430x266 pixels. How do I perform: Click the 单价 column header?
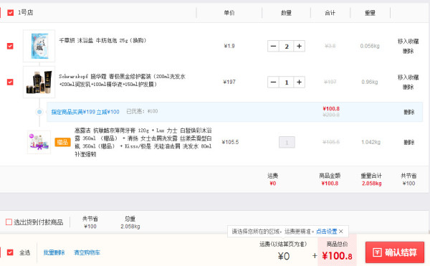pyautogui.click(x=229, y=13)
